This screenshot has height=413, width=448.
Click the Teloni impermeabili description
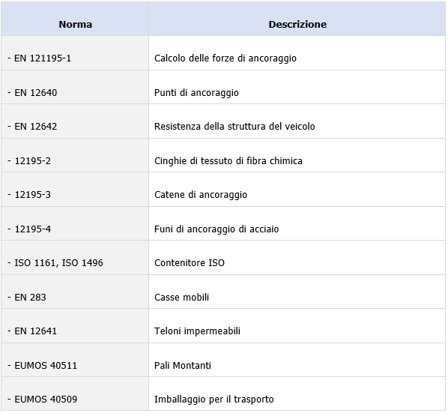click(x=197, y=331)
